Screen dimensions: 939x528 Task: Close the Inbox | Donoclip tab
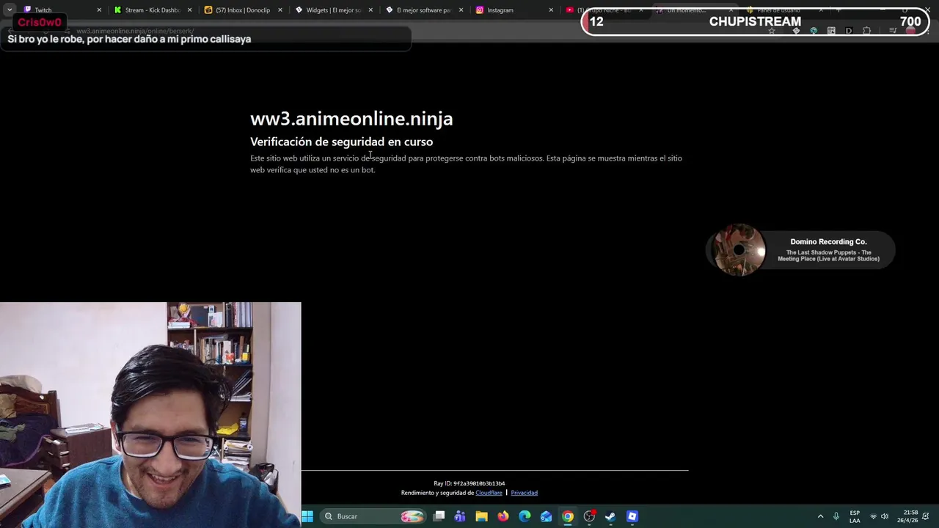tap(280, 10)
